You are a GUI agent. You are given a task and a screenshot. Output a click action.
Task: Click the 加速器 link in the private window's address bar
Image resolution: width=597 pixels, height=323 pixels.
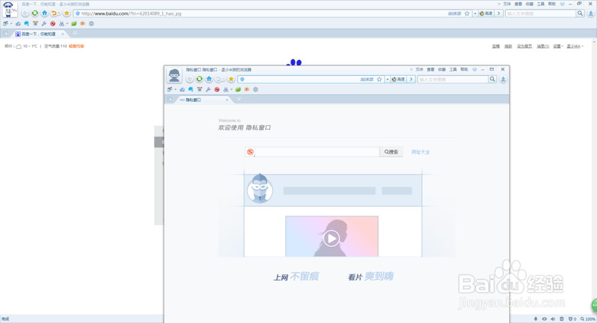(367, 79)
